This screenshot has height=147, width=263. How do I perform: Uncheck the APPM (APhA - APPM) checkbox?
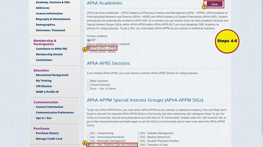tap(89, 48)
